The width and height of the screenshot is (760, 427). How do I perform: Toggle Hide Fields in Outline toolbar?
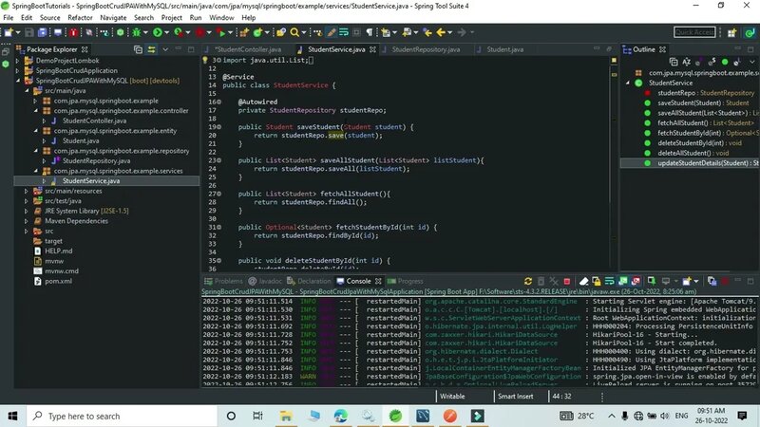(x=698, y=62)
